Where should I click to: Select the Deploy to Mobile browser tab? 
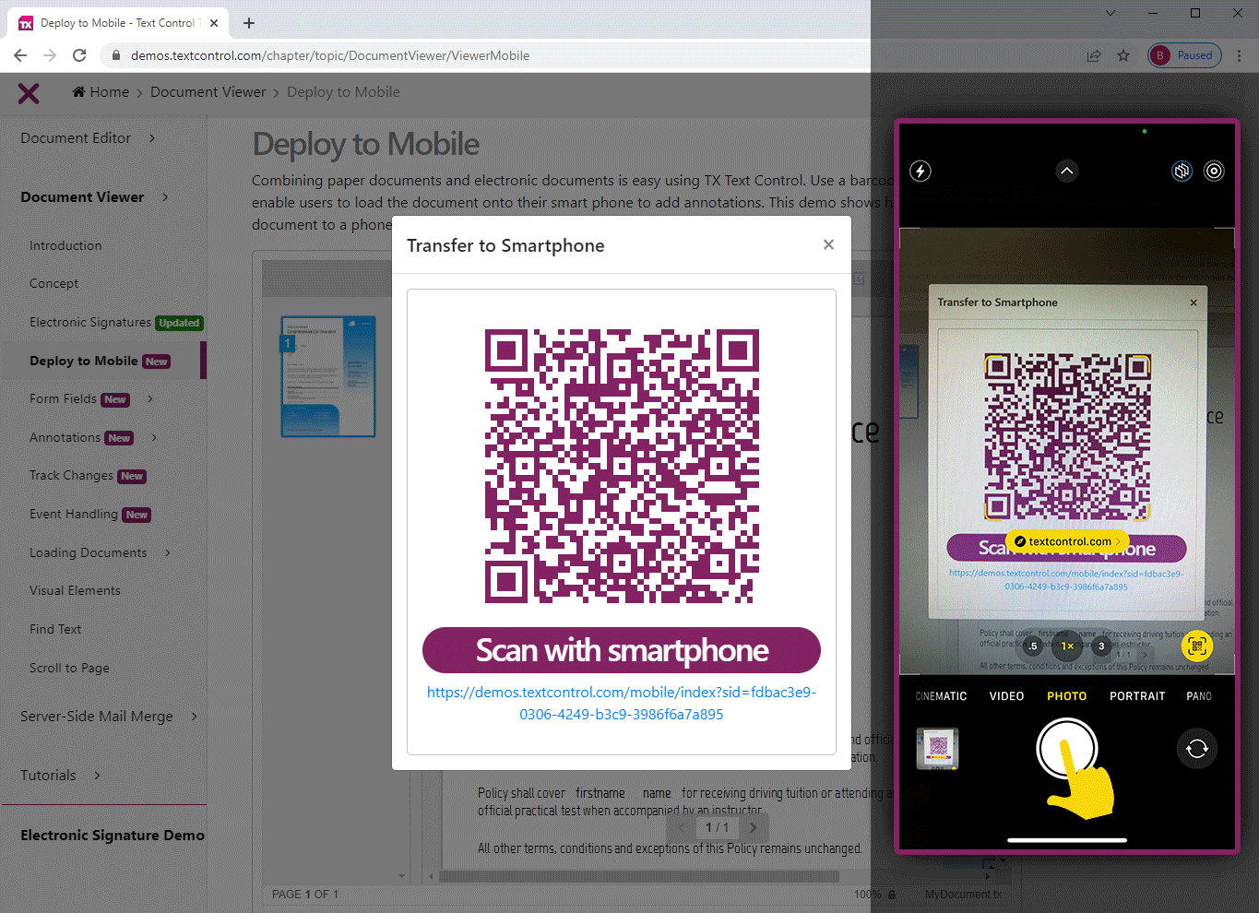120,23
